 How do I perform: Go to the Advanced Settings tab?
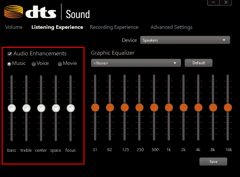click(171, 27)
